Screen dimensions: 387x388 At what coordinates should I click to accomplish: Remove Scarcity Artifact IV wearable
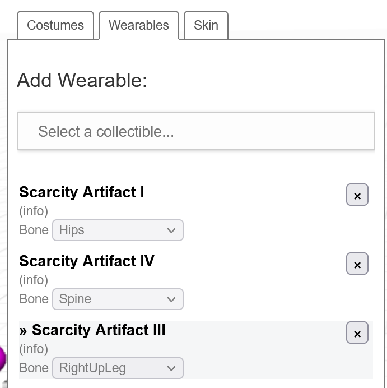(357, 264)
